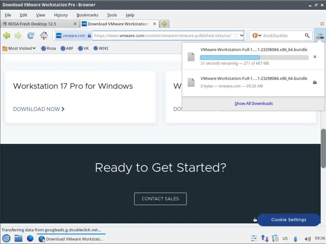This screenshot has height=244, width=326.
Task: Select the Download VMware Workstation tab
Action: tap(120, 24)
